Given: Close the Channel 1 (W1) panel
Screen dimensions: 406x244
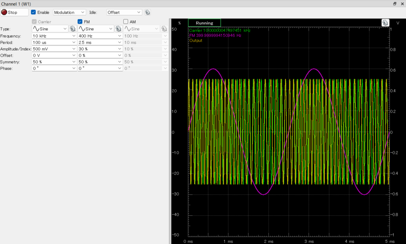Looking at the screenshot, I should pos(402,4).
